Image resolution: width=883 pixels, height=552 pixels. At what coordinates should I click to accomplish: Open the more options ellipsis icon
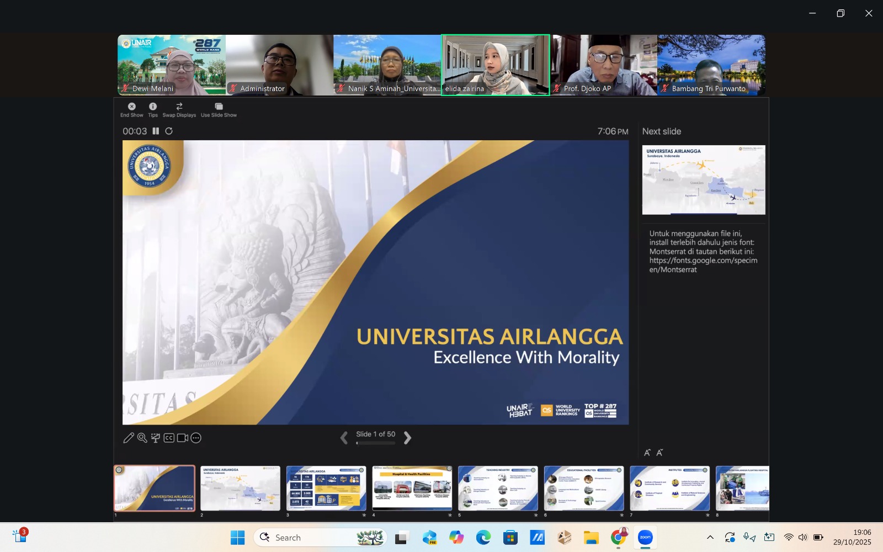[196, 438]
